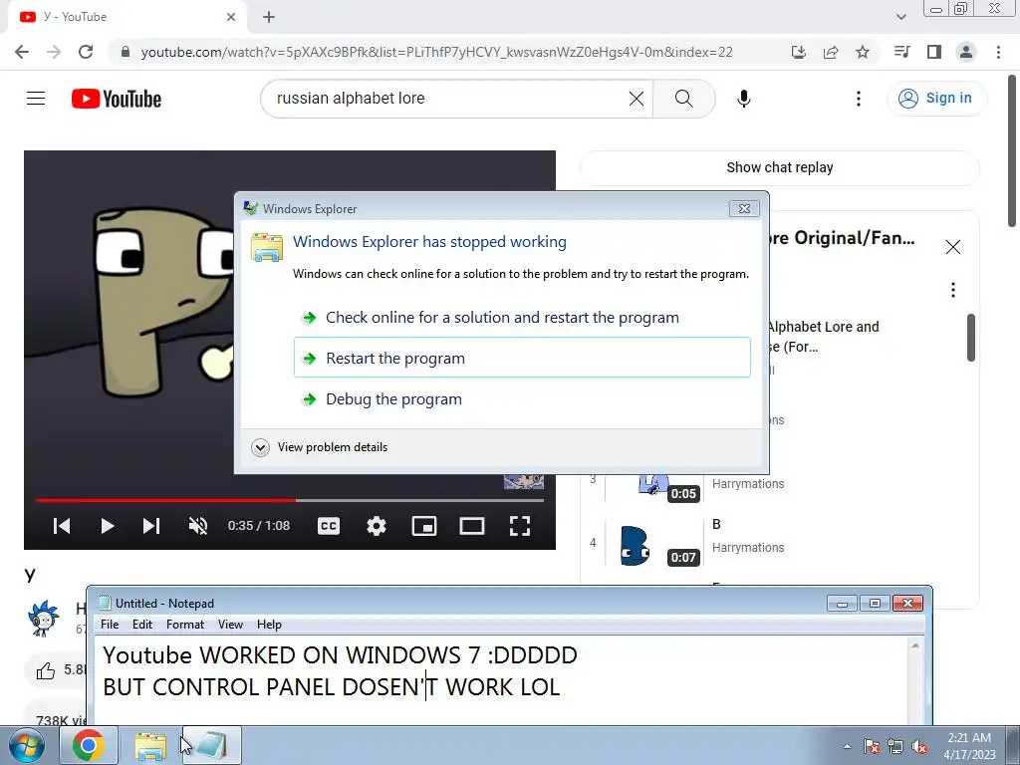Open Notepad Edit menu
This screenshot has width=1020, height=765.
click(141, 625)
